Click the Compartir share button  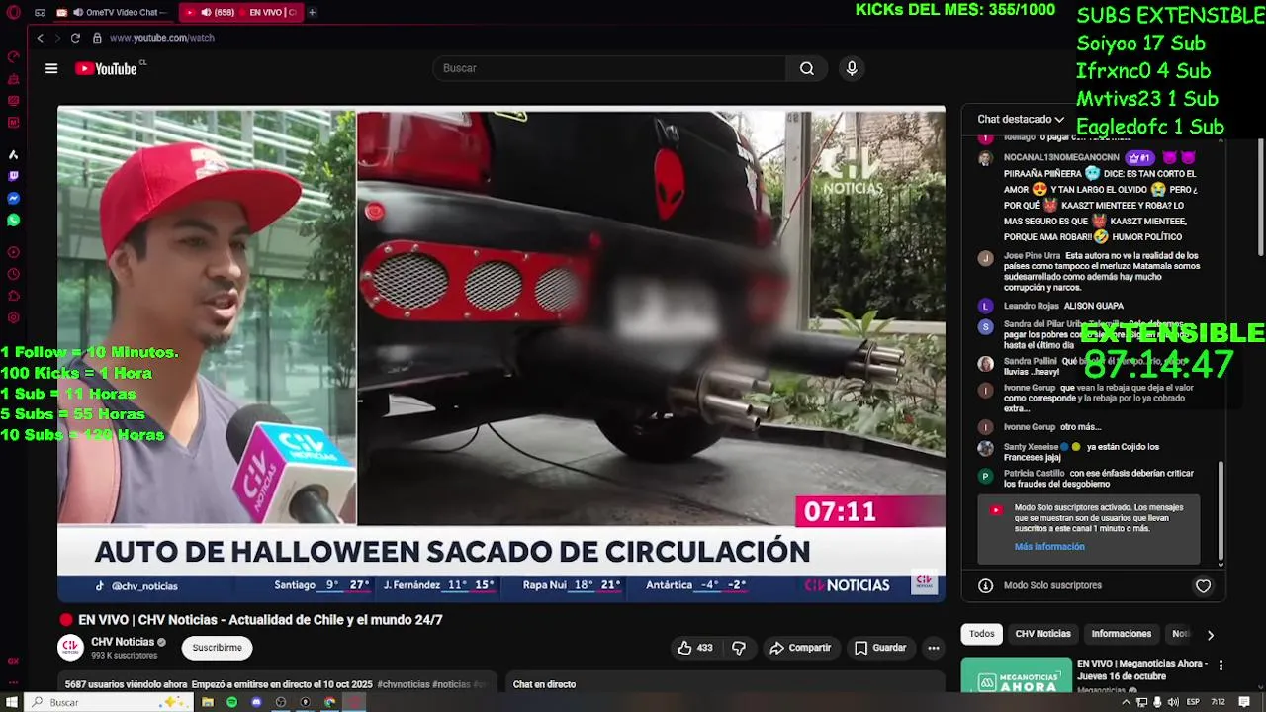[x=800, y=648]
